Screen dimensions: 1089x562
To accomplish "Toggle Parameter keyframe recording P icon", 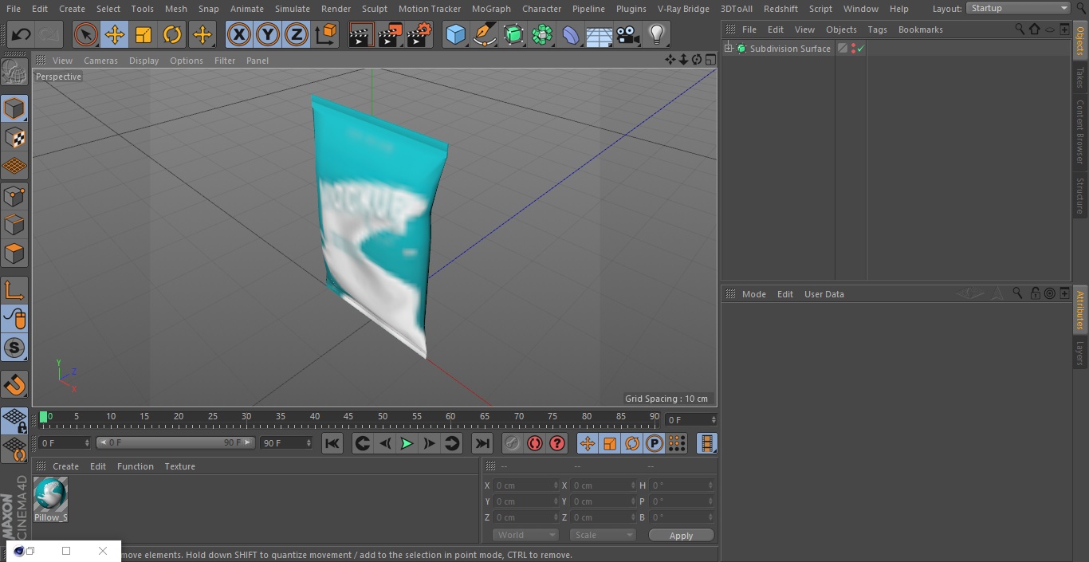I will pyautogui.click(x=655, y=443).
